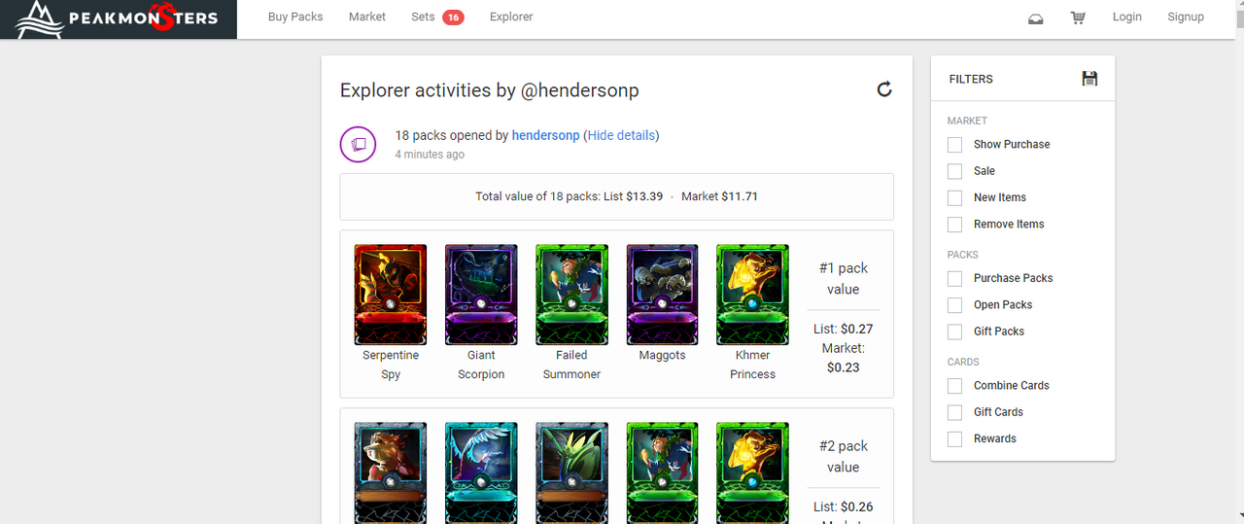The image size is (1244, 524).
Task: Click the FILTERS panel title
Action: 971,79
